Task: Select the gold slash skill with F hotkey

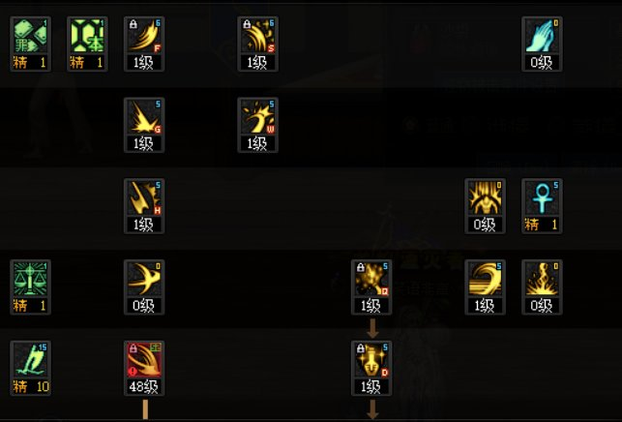Action: tap(144, 36)
